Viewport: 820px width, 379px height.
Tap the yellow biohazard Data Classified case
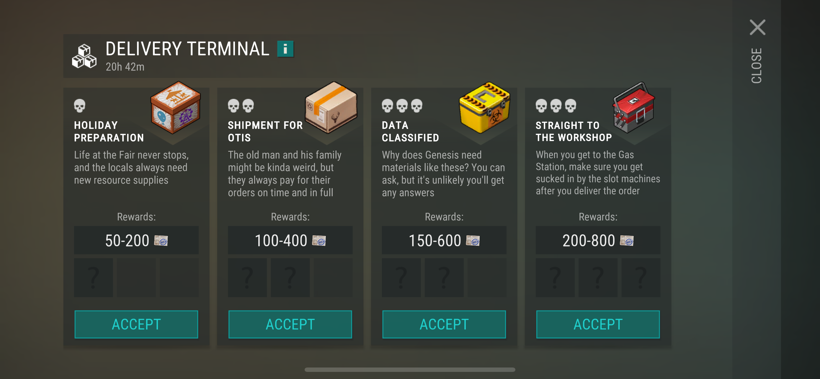[x=484, y=107]
